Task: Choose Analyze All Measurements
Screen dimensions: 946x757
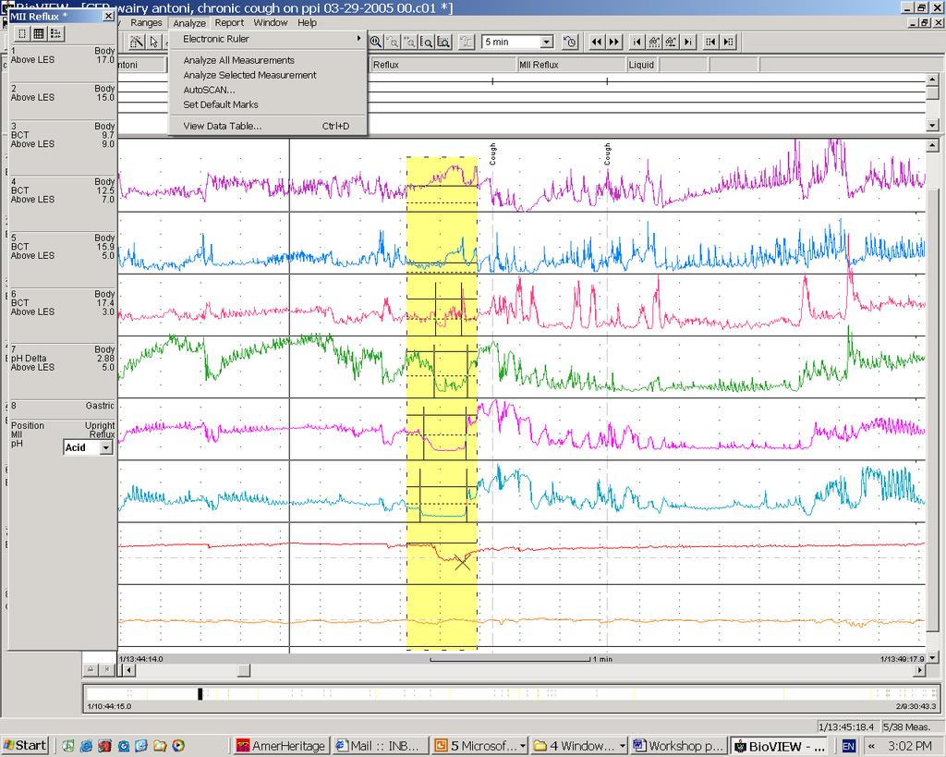Action: point(267,60)
